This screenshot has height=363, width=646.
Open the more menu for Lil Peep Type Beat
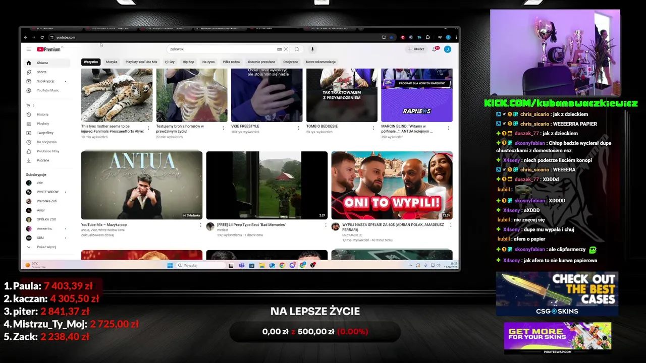point(326,225)
